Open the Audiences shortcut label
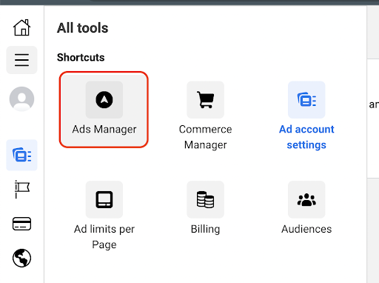 (x=306, y=229)
